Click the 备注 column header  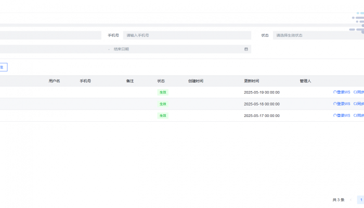click(x=130, y=81)
